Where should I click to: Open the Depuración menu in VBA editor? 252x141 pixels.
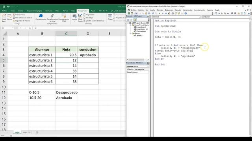[169, 10]
